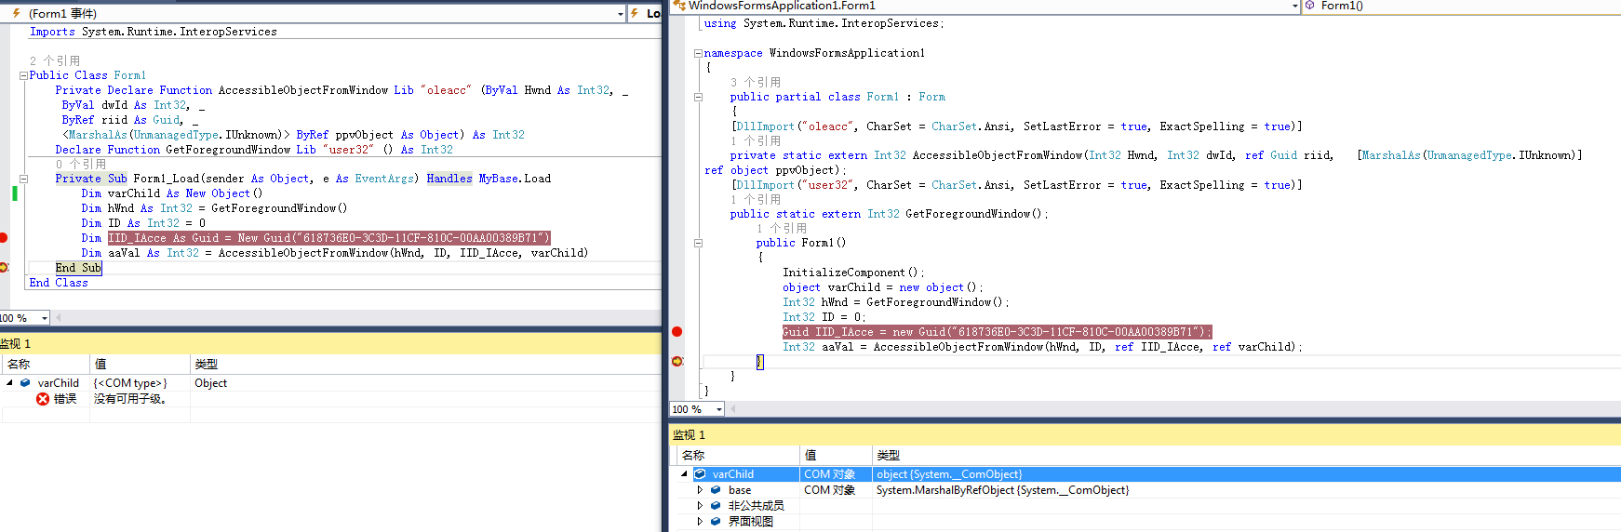The width and height of the screenshot is (1621, 532).
Task: Expand the base node in the watch
Action: [x=700, y=490]
